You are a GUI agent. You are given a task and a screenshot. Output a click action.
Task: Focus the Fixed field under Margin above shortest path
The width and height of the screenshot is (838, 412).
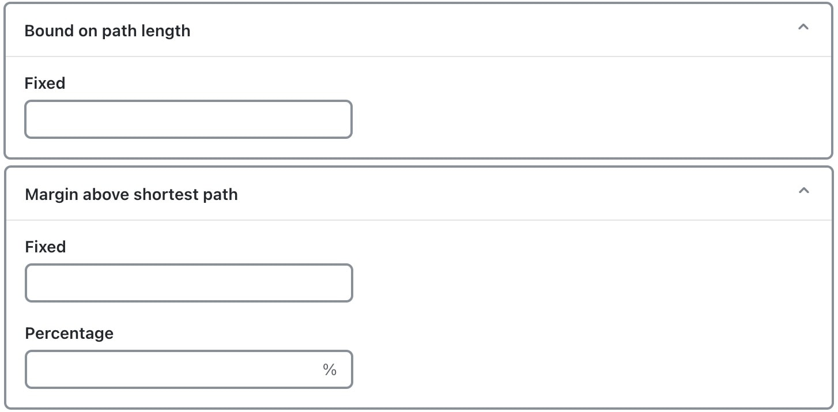click(x=188, y=284)
